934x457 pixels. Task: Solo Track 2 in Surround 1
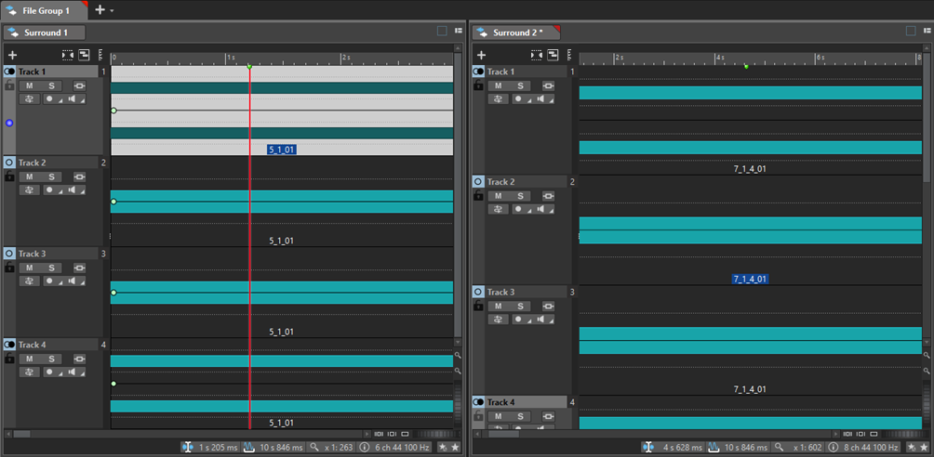pos(51,176)
